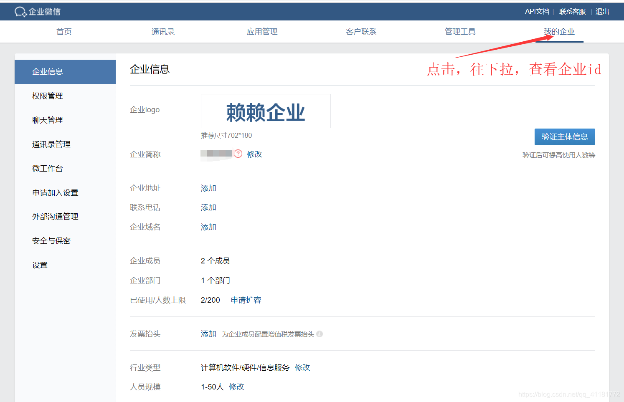The height and width of the screenshot is (402, 624).
Task: Click 修改 next to 企业简称
Action: coord(254,154)
